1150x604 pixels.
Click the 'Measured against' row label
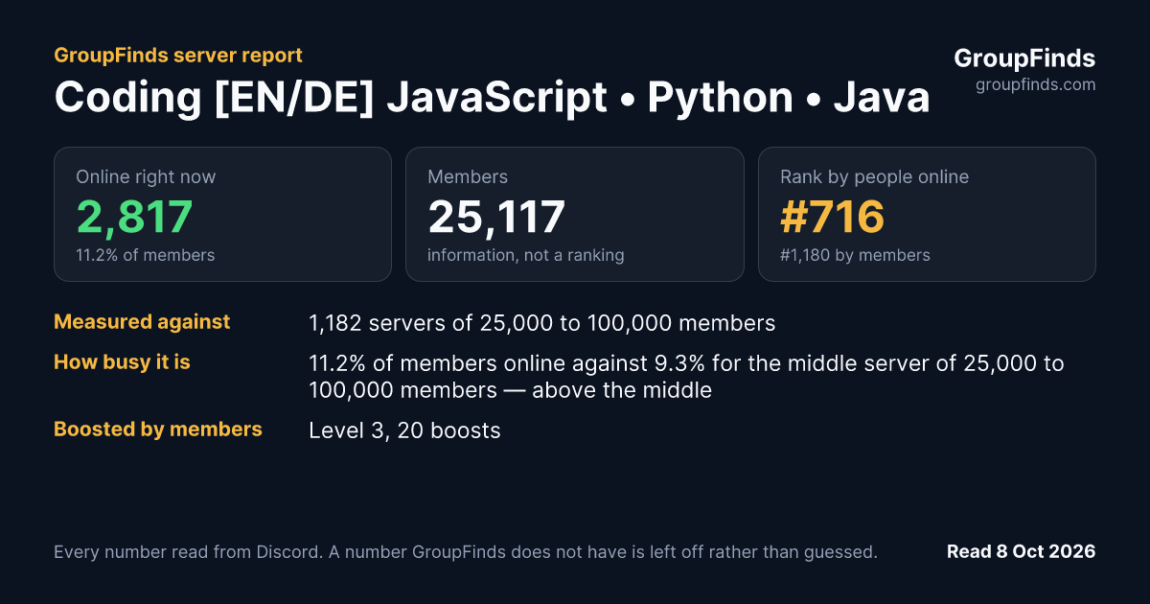tap(142, 322)
